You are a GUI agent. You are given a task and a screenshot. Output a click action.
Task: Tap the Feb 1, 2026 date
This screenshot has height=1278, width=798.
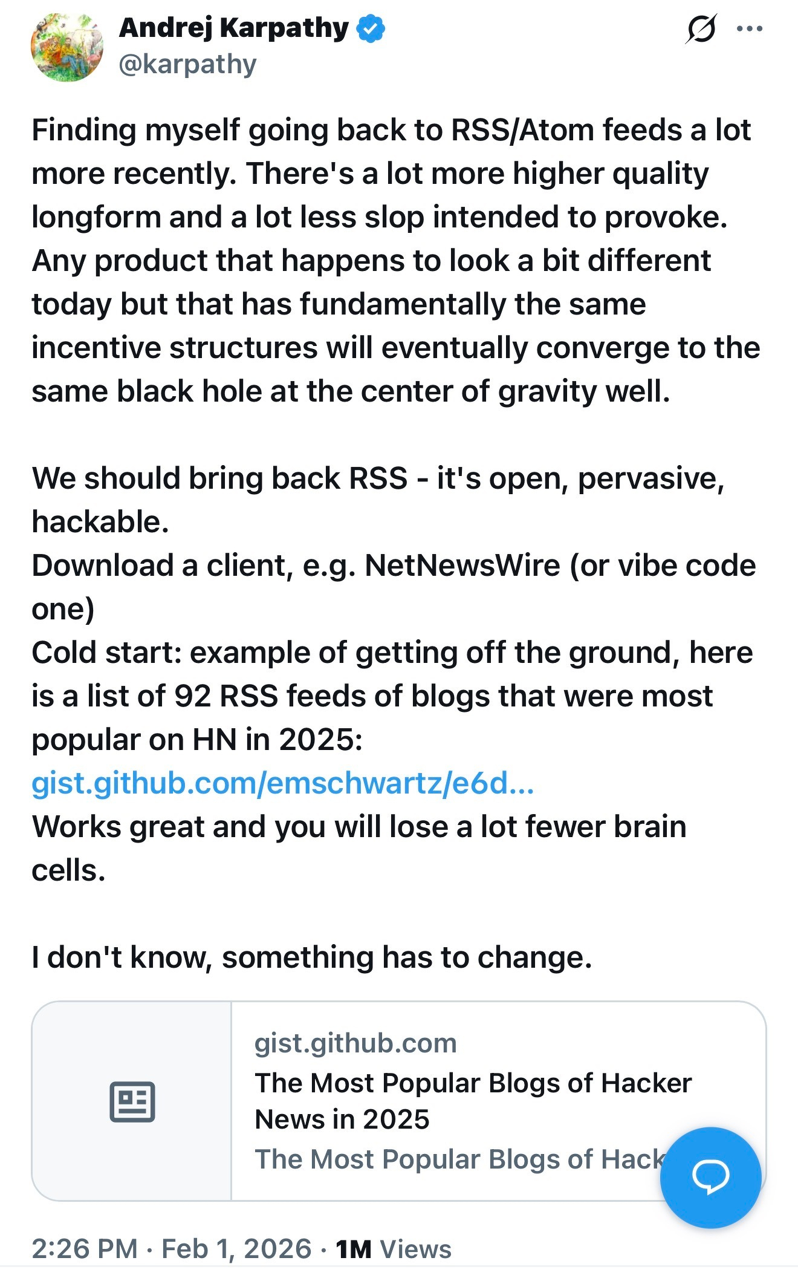236,1248
